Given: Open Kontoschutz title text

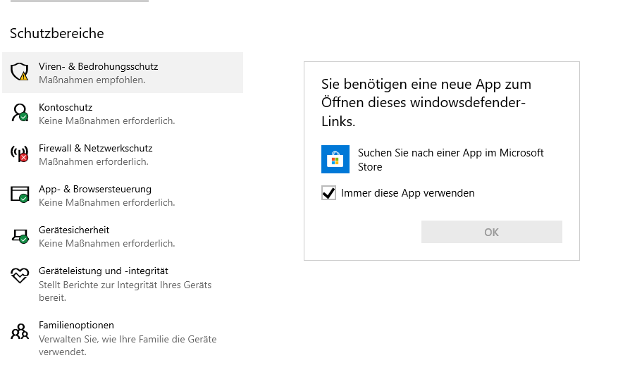Looking at the screenshot, I should [x=66, y=107].
